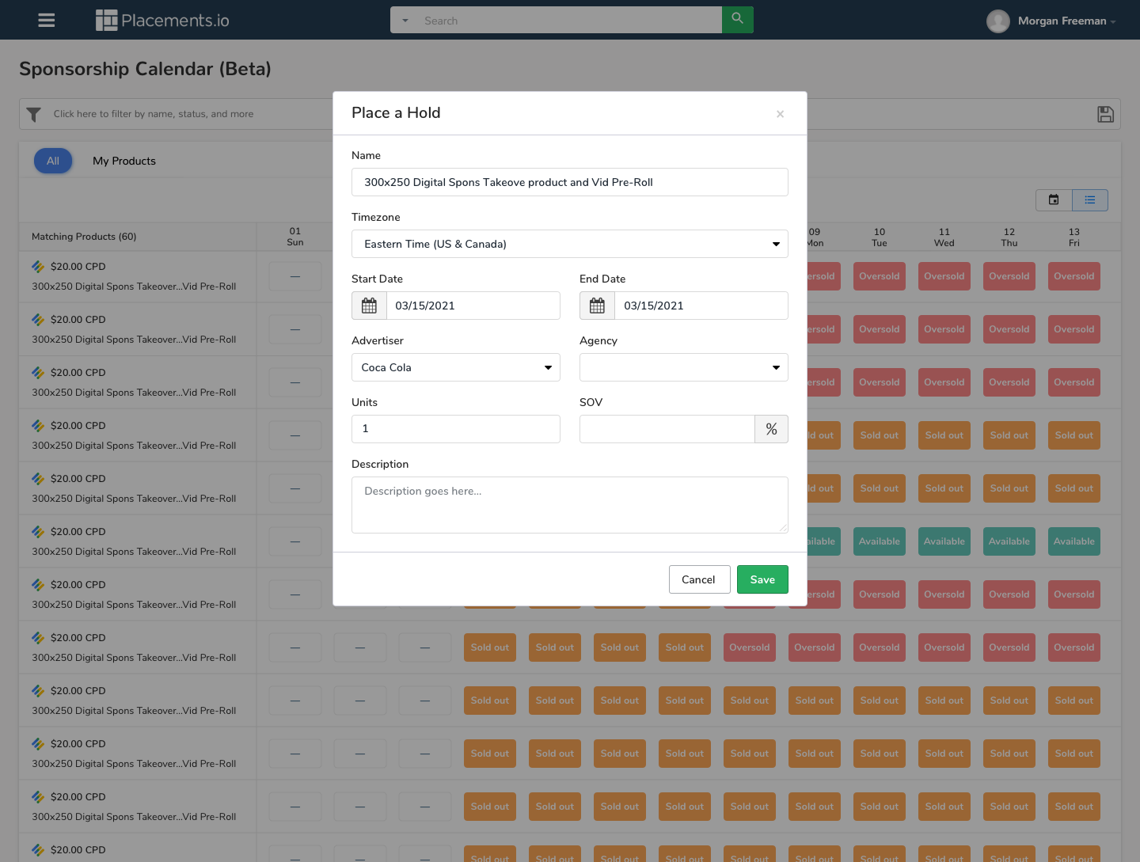Click the filter funnel icon
Screen dimensions: 1140x862
click(34, 115)
